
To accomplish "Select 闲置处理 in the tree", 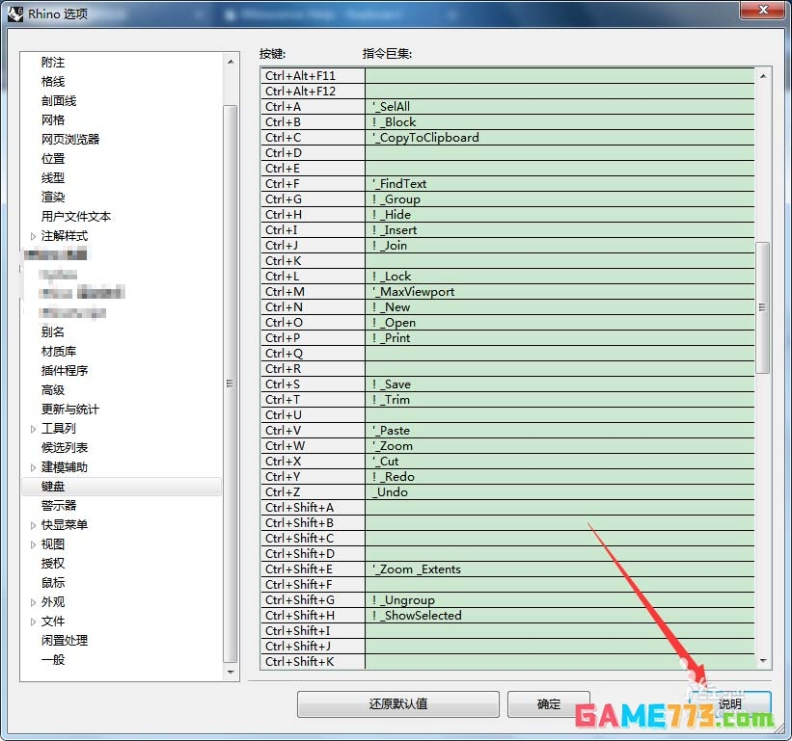I will (65, 641).
